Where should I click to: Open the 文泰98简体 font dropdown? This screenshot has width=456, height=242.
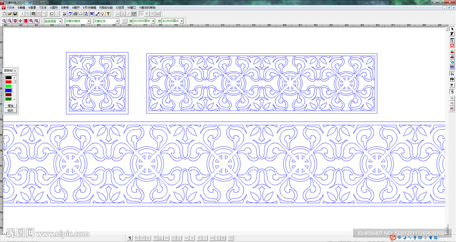[x=89, y=21]
